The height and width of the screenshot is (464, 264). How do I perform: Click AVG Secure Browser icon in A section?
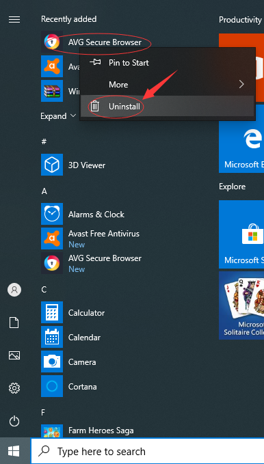pyautogui.click(x=52, y=263)
